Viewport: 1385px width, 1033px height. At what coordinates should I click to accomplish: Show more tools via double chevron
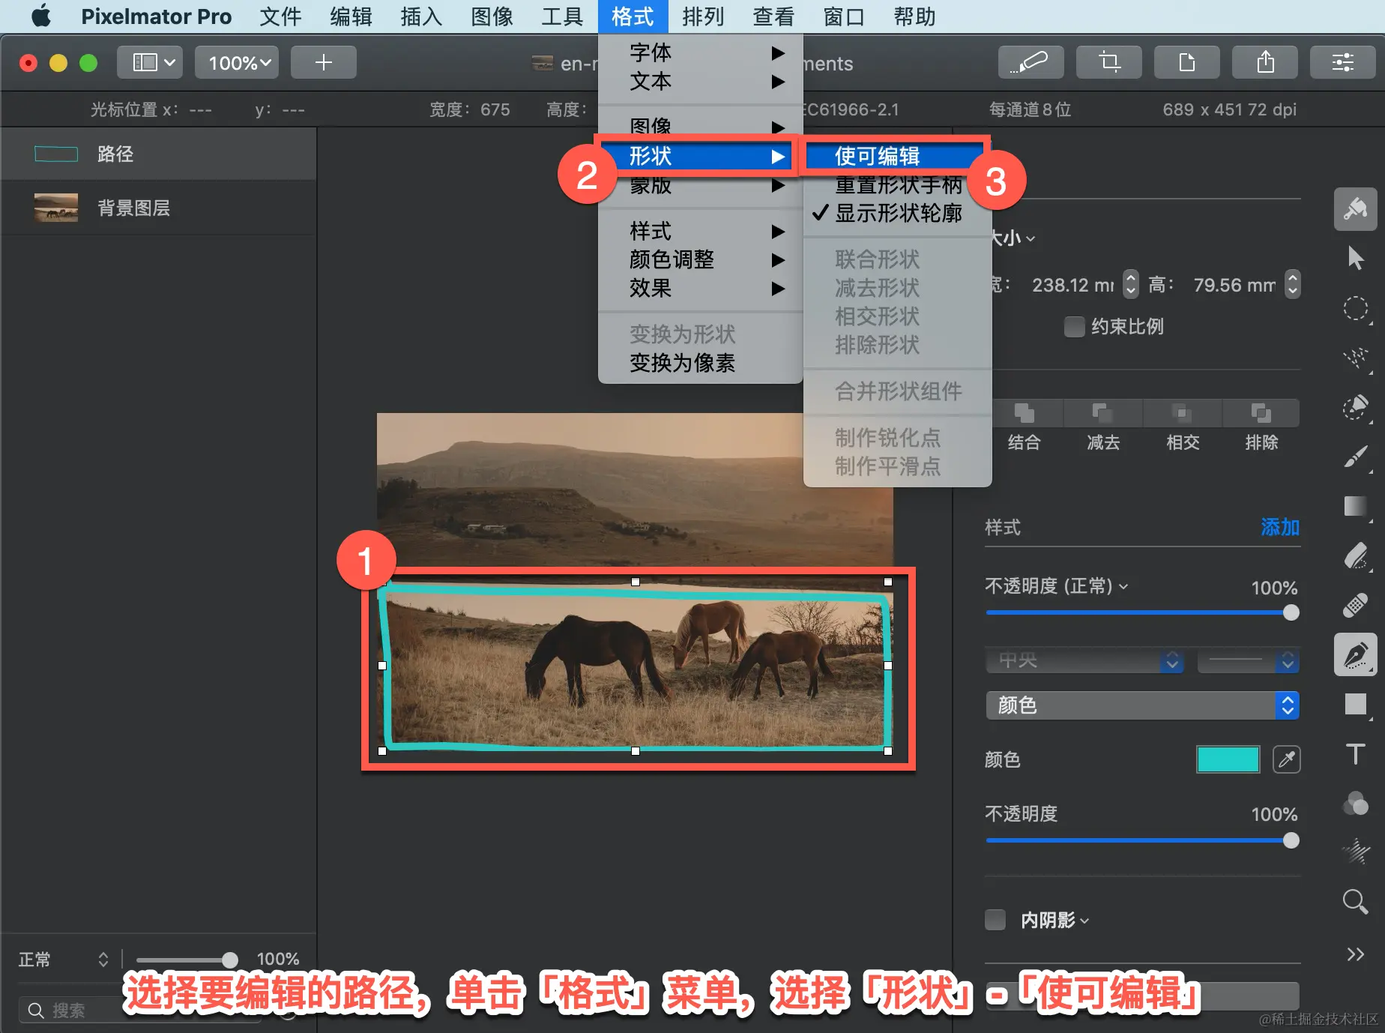coord(1355,954)
